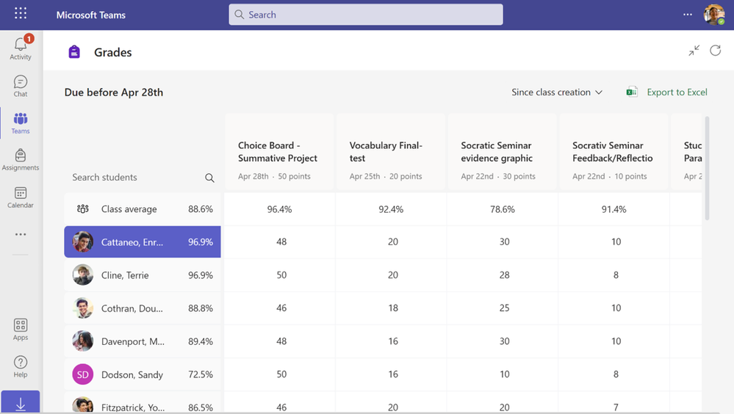
Task: Select student Fitzpatrick, Yo...
Action: coord(143,404)
